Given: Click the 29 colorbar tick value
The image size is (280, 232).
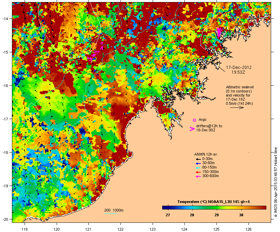Looking at the screenshot, I should point(216,215).
